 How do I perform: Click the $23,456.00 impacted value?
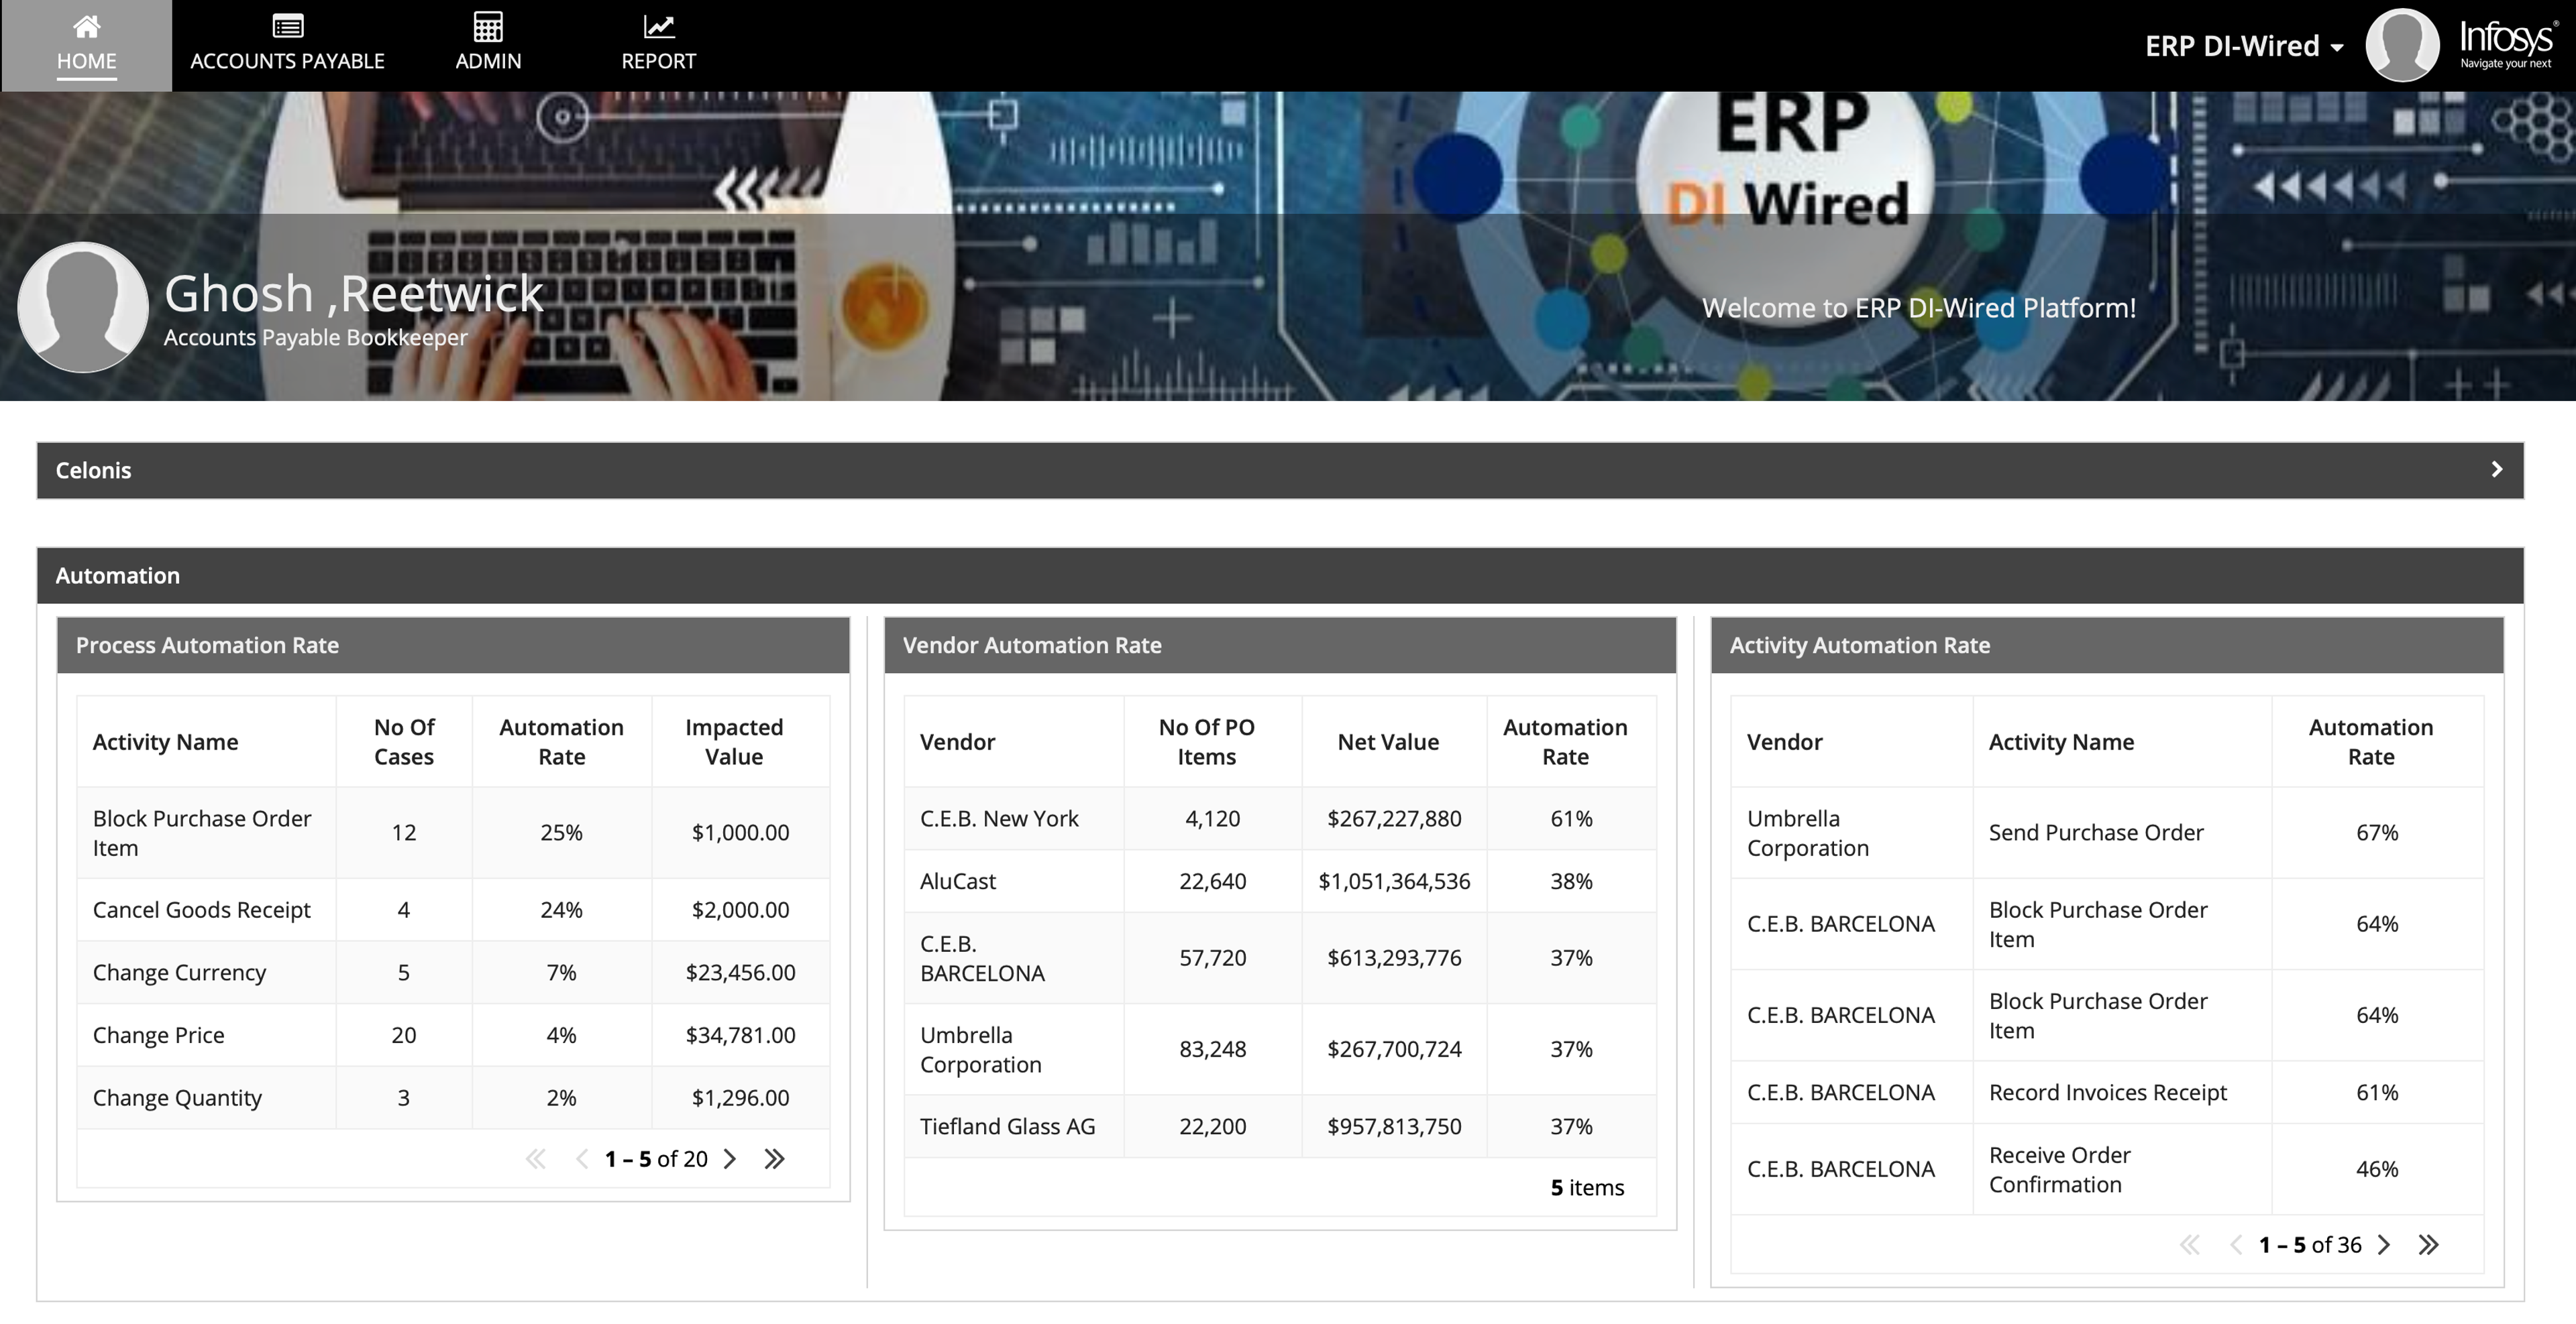tap(740, 972)
